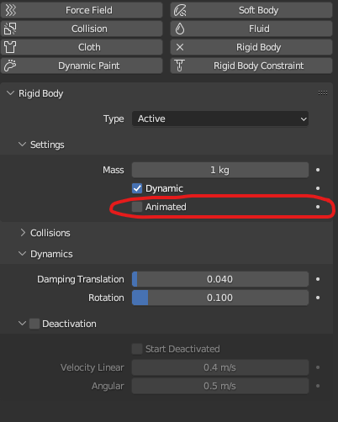Enable the Deactivation checkbox
The image size is (338, 422).
(34, 324)
